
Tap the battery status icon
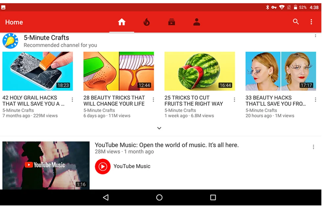pos(295,7)
